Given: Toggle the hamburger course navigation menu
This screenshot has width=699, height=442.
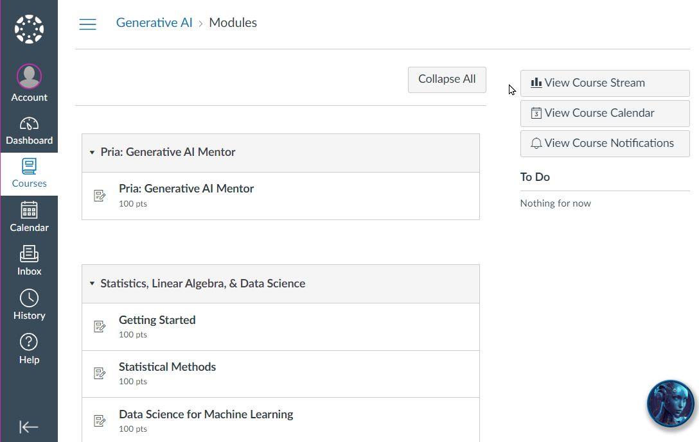Looking at the screenshot, I should click(87, 24).
